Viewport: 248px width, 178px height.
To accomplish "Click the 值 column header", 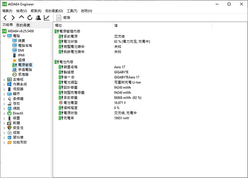I will pyautogui.click(x=162, y=25).
